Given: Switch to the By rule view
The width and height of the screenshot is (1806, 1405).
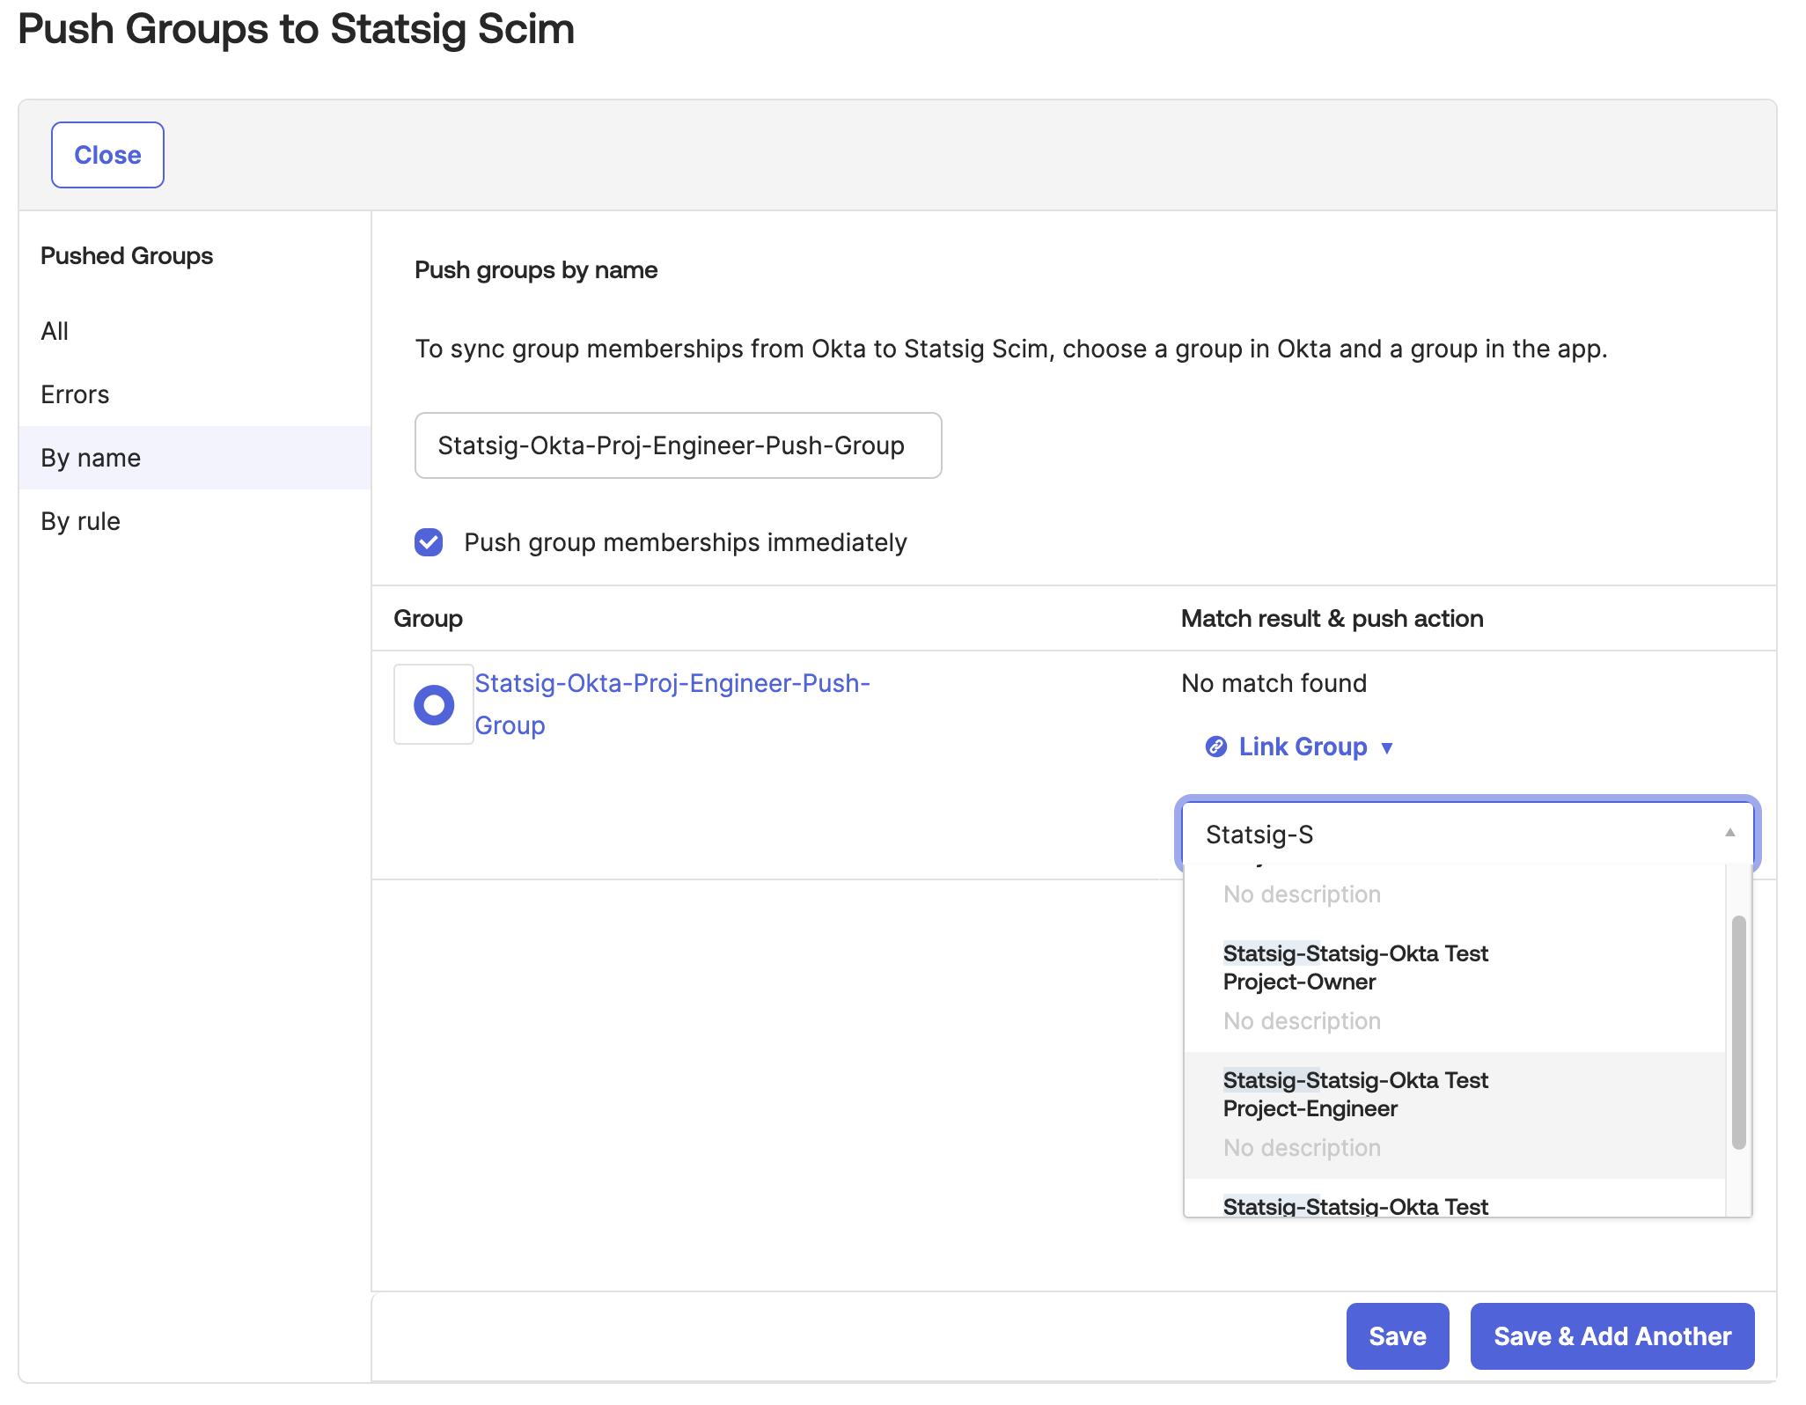Looking at the screenshot, I should (x=79, y=520).
